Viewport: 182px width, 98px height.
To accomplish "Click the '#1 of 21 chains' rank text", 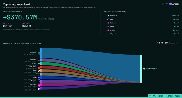I will pos(46,19).
